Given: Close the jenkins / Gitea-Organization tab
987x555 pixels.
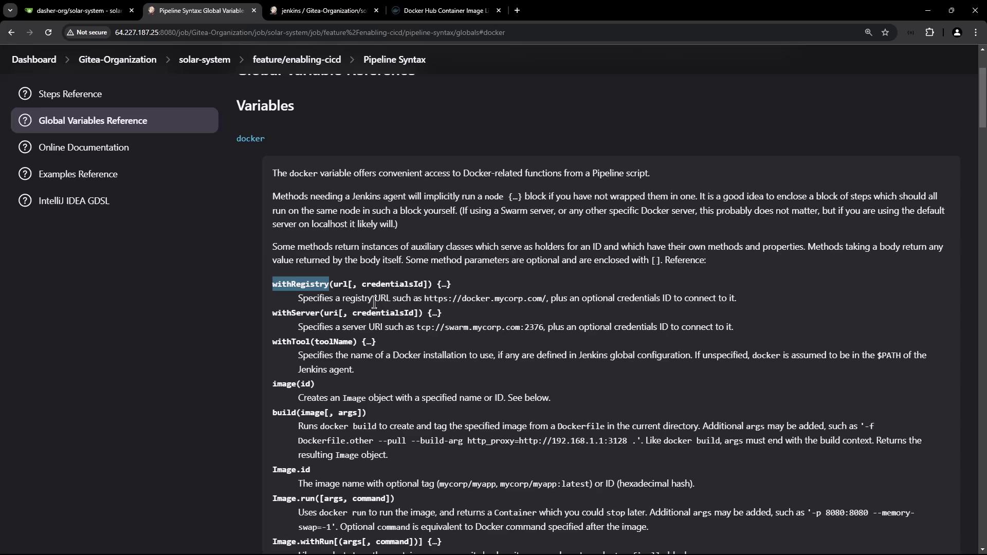Looking at the screenshot, I should (376, 10).
